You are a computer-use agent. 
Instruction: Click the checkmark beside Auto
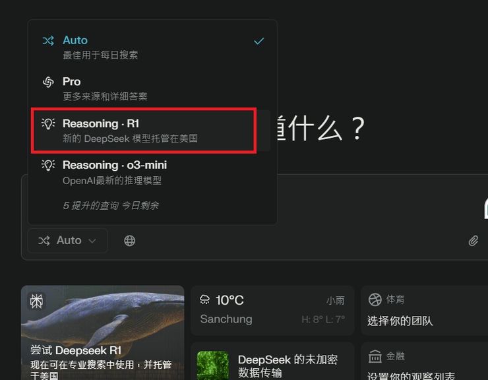click(x=259, y=41)
